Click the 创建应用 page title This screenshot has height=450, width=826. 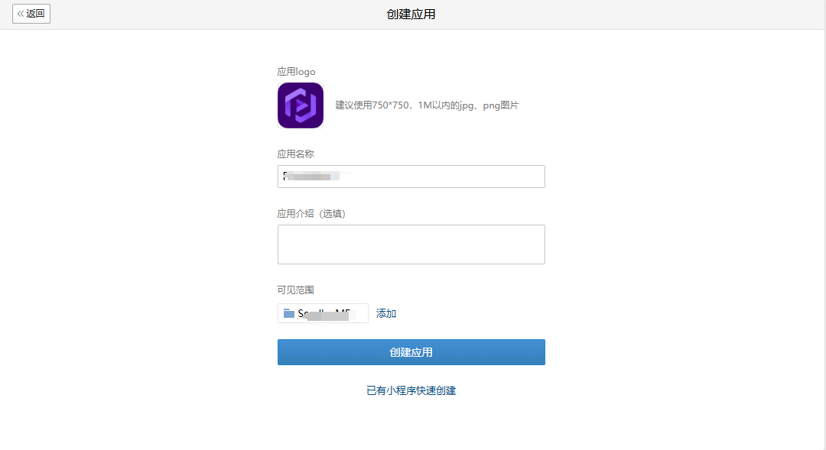(x=411, y=15)
